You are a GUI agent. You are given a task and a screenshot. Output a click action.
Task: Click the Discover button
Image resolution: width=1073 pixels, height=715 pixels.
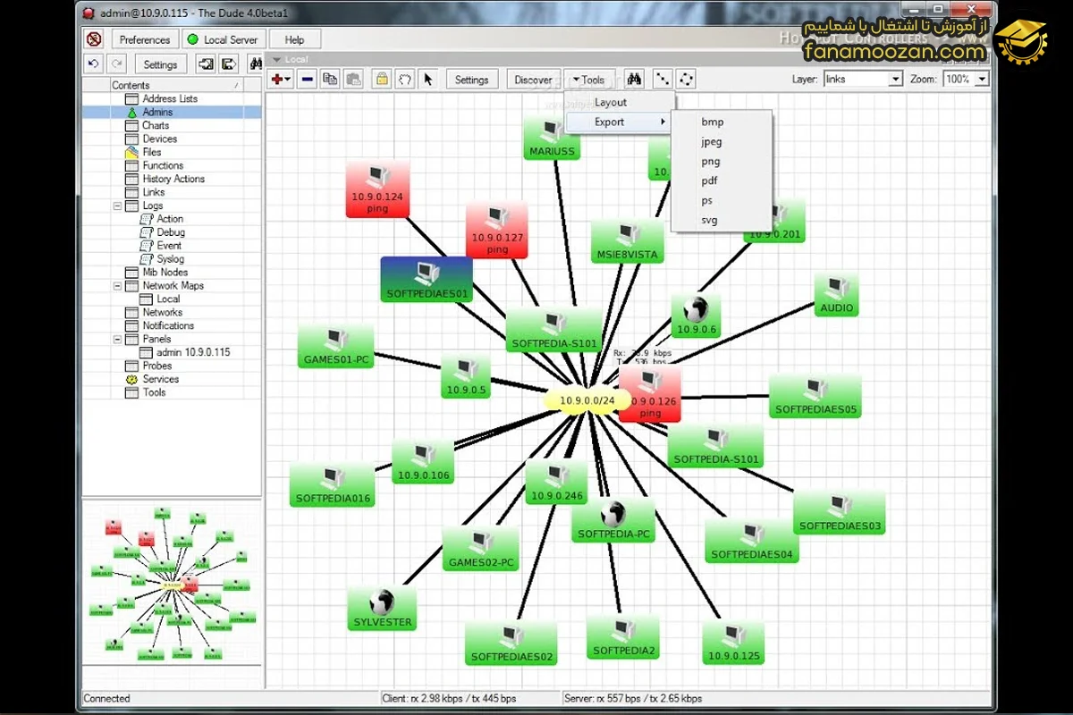click(533, 80)
